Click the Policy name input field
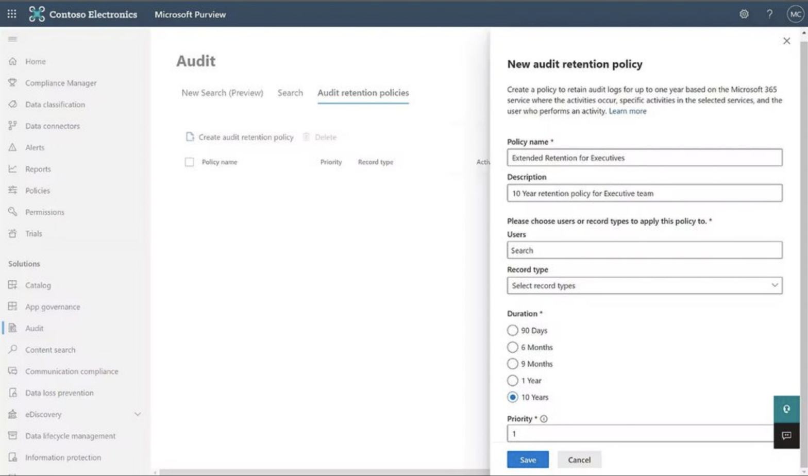 (x=645, y=158)
